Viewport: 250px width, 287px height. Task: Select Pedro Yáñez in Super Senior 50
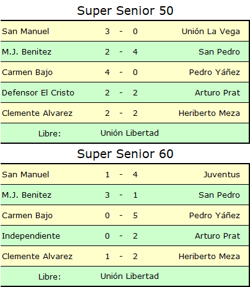coord(215,73)
